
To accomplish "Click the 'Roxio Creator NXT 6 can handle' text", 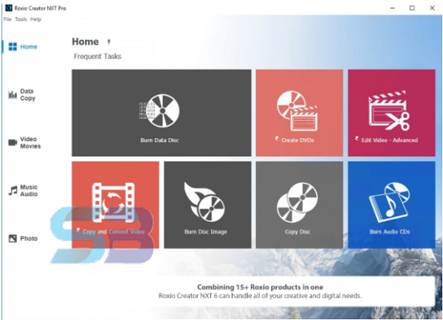I will click(x=260, y=296).
